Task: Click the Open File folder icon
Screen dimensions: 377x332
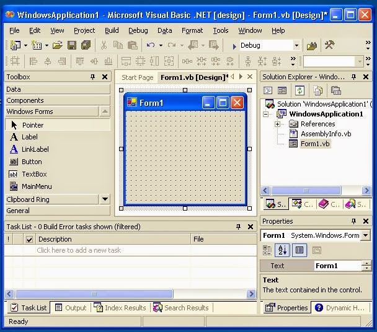Action: click(58, 45)
